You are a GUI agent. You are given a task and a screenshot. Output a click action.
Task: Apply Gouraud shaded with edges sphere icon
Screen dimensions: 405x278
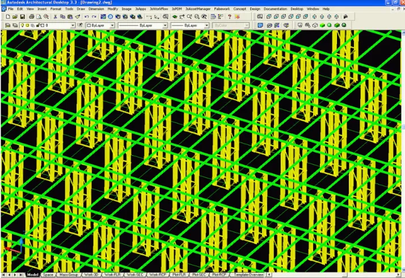pos(344,25)
